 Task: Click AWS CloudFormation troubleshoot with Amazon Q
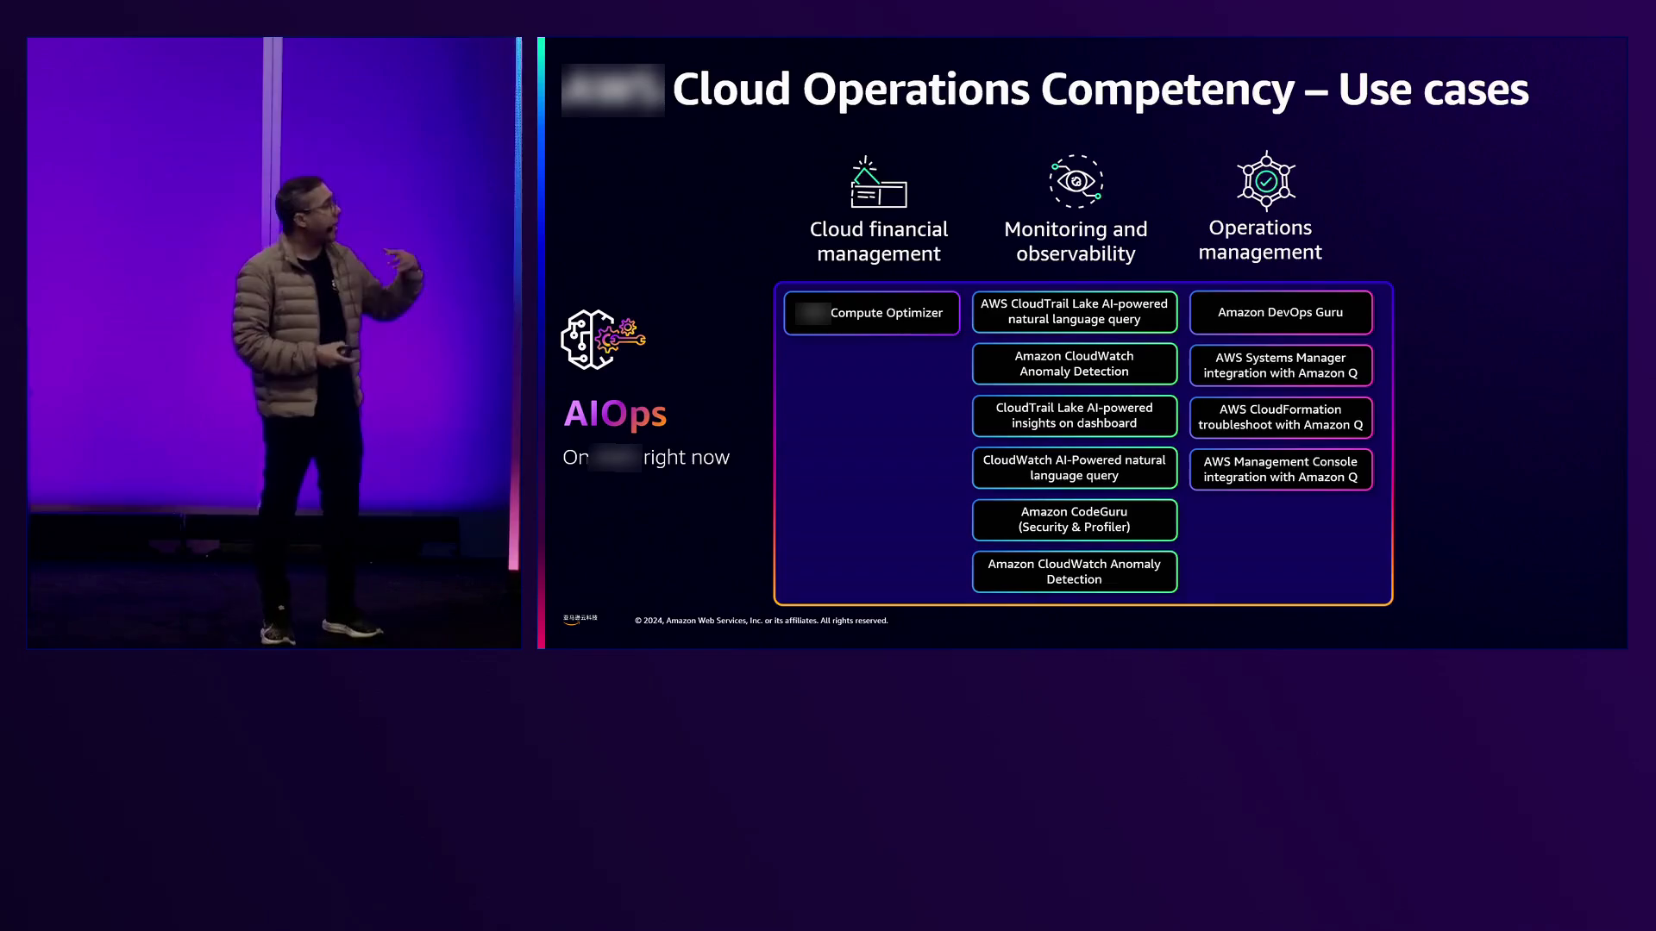point(1280,417)
